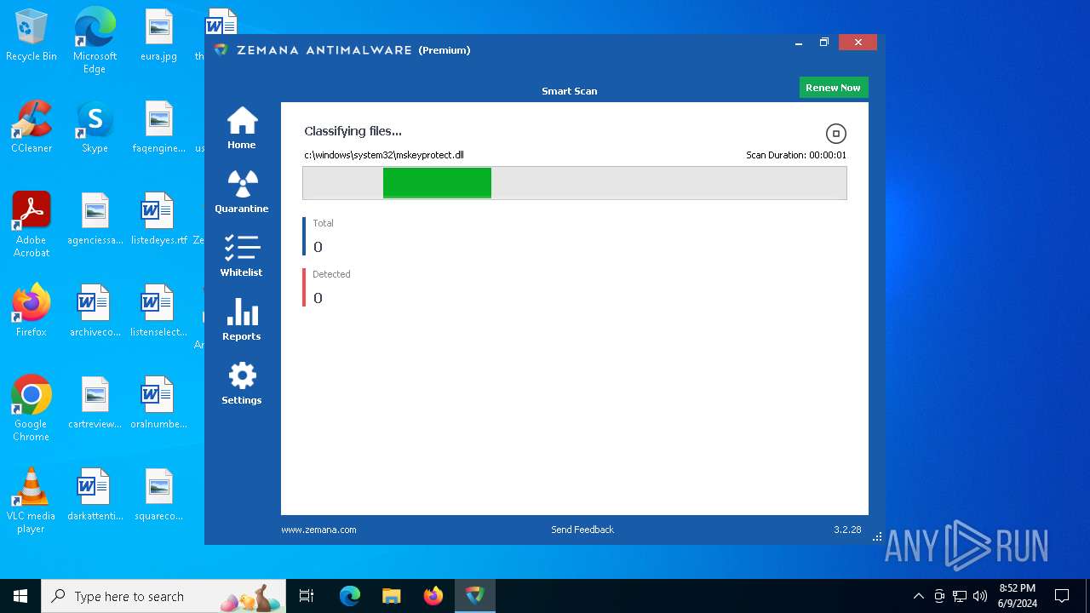Select the agenciessa image file on desktop
1090x613 pixels.
point(95,220)
